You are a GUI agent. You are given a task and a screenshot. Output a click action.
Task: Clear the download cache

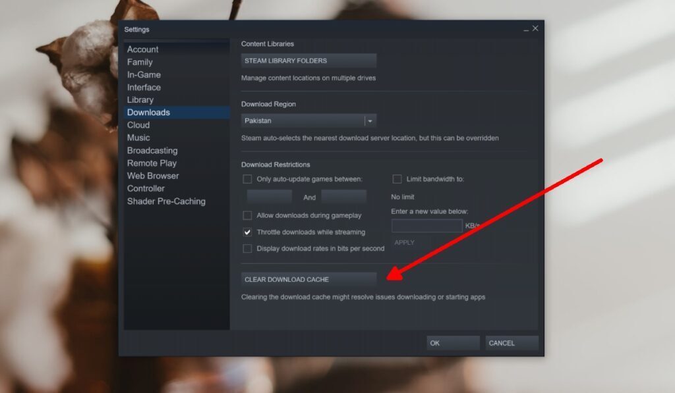(308, 278)
